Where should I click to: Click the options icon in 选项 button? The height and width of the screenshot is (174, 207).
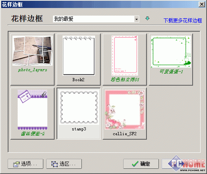16,164
